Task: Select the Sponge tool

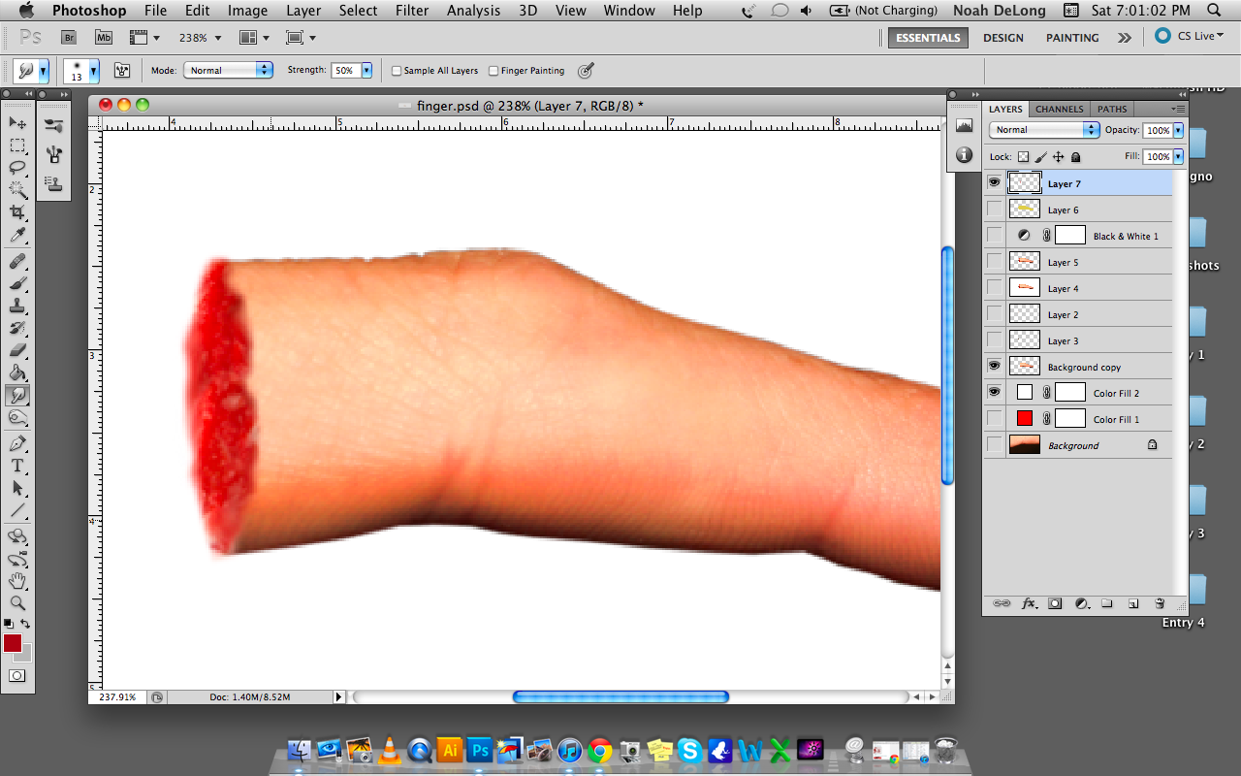Action: click(x=17, y=418)
